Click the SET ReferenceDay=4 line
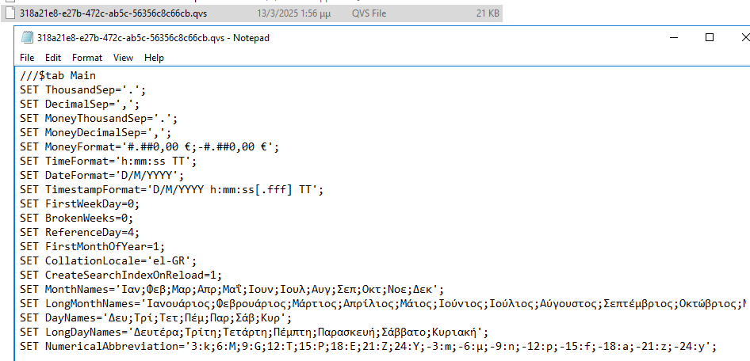Screen dimensions: 750x361 pos(79,233)
